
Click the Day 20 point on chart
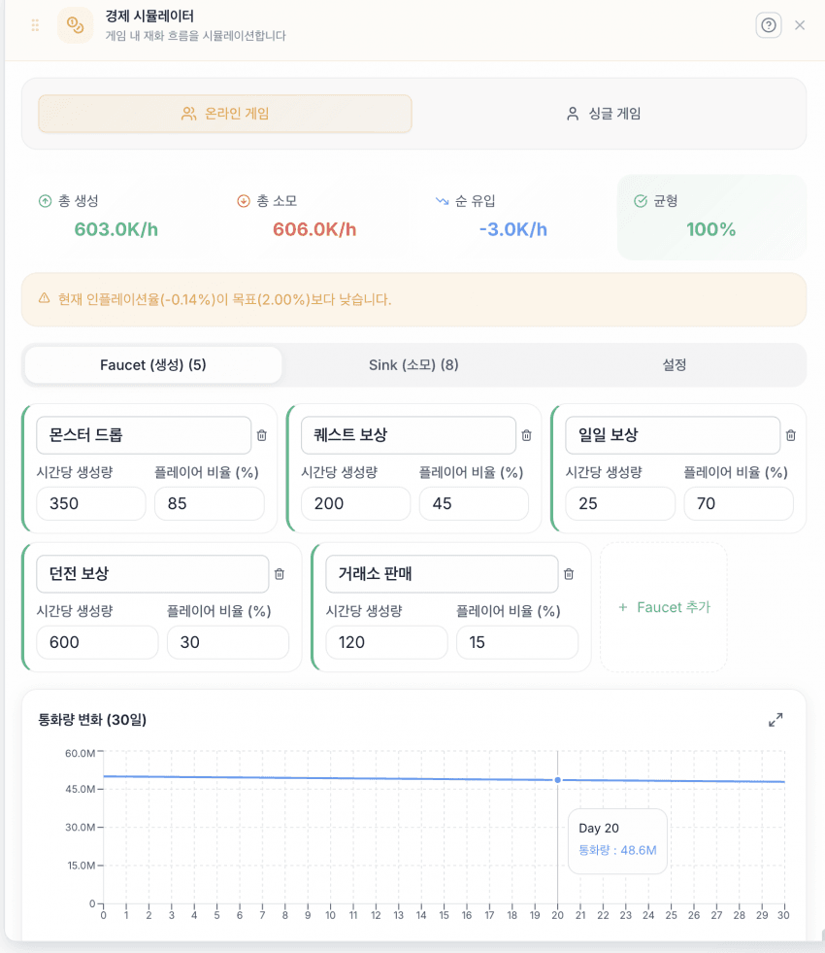pos(557,779)
